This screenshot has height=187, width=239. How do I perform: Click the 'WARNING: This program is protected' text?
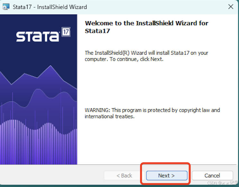(x=152, y=113)
